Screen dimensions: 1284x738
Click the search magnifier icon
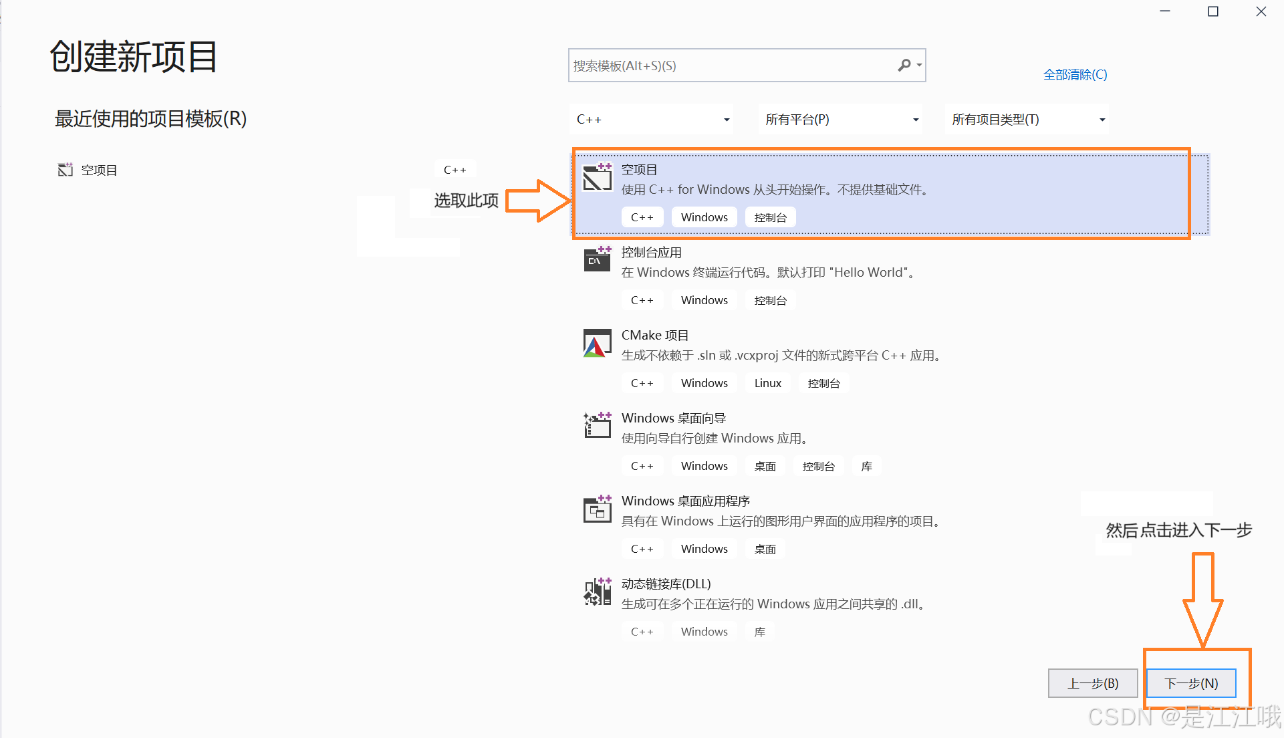click(904, 65)
